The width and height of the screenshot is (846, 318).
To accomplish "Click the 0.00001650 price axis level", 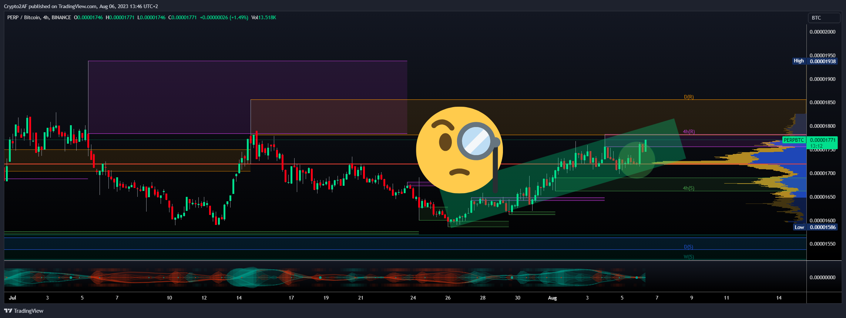I will [822, 197].
